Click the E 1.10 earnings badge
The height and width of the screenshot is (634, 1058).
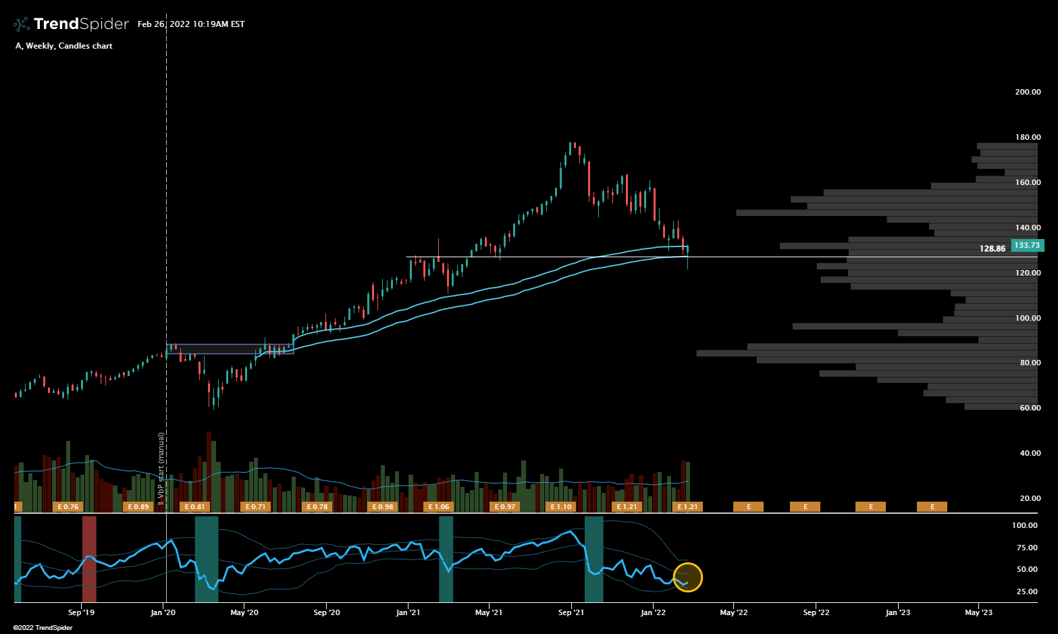[x=560, y=506]
